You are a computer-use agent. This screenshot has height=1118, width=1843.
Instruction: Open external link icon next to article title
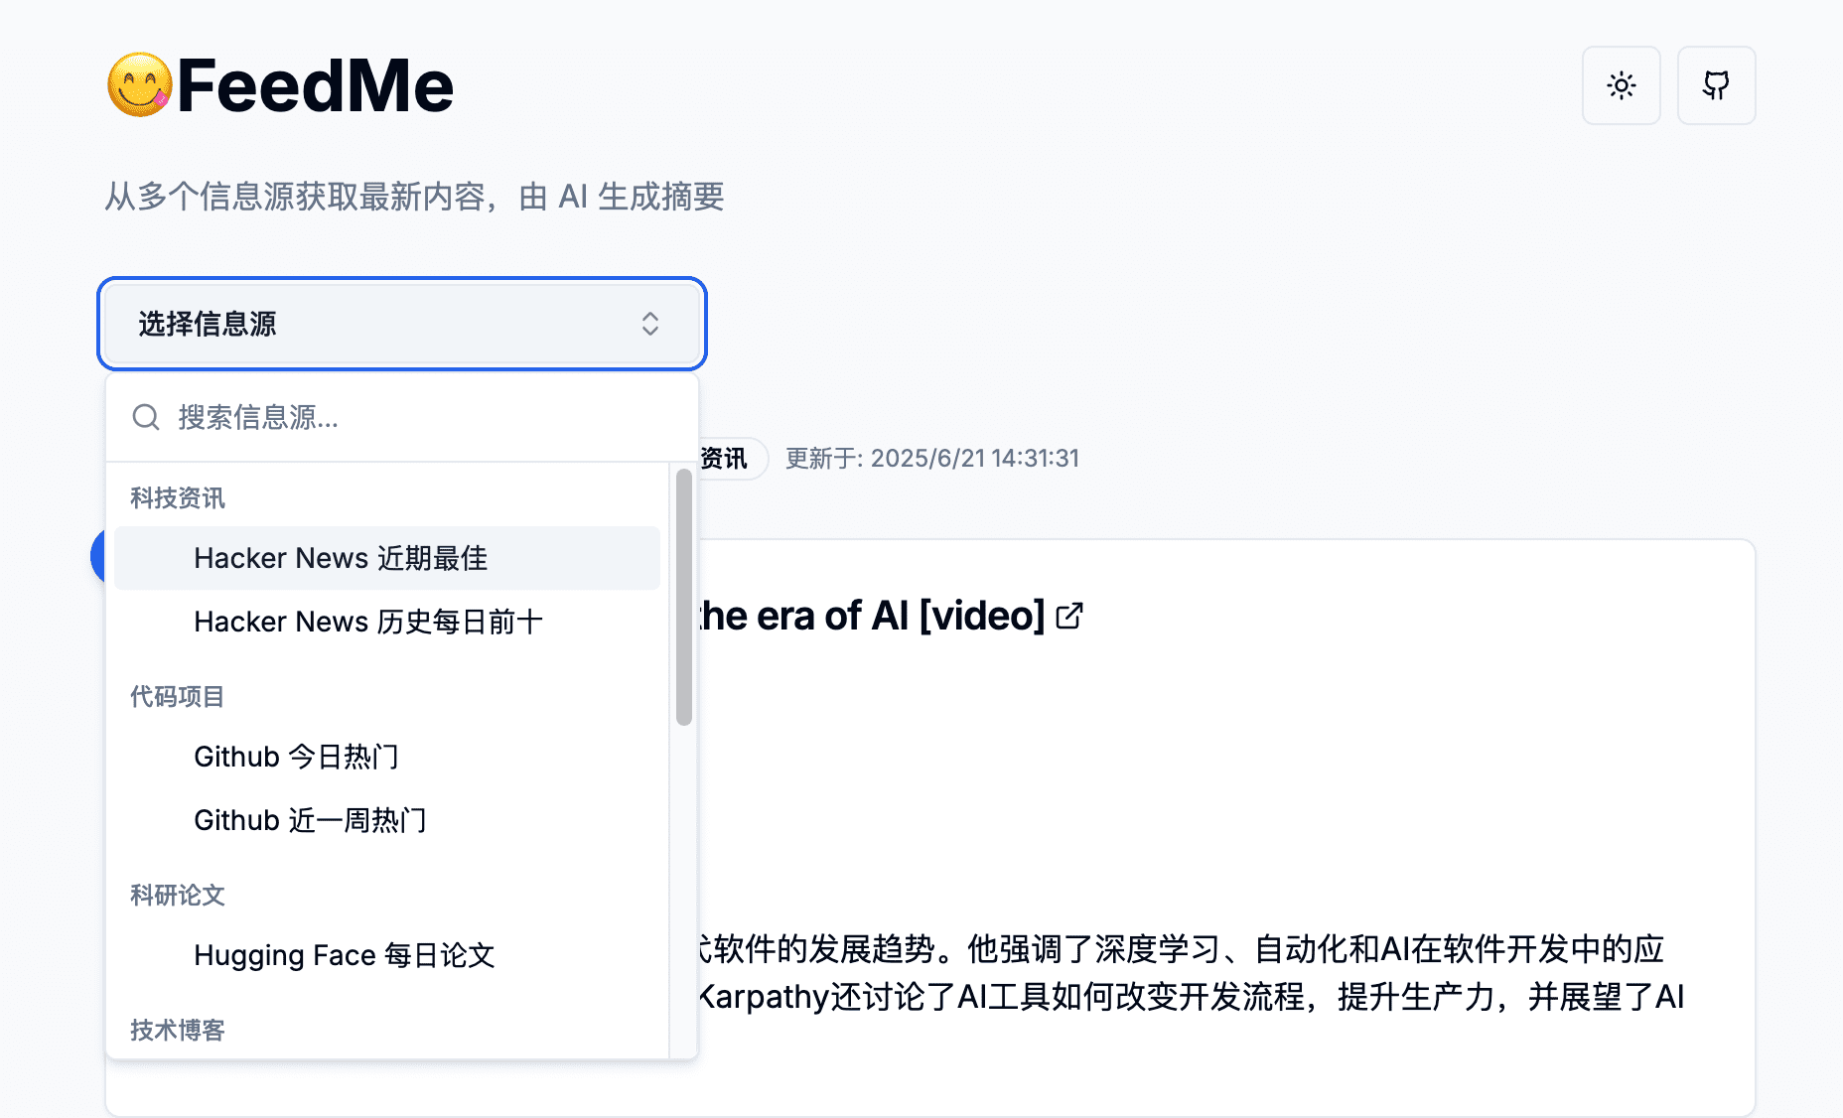point(1069,616)
